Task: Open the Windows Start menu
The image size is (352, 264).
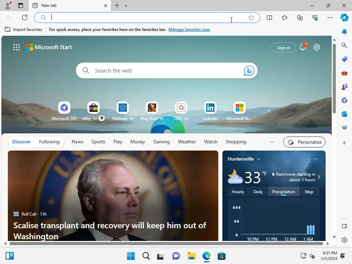Action: [131, 256]
